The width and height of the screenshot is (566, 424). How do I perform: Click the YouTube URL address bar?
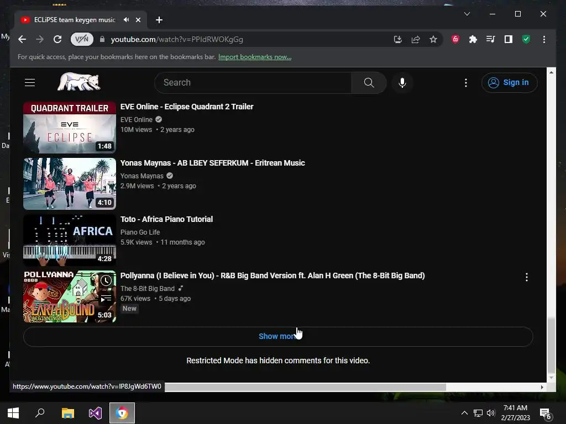[177, 39]
